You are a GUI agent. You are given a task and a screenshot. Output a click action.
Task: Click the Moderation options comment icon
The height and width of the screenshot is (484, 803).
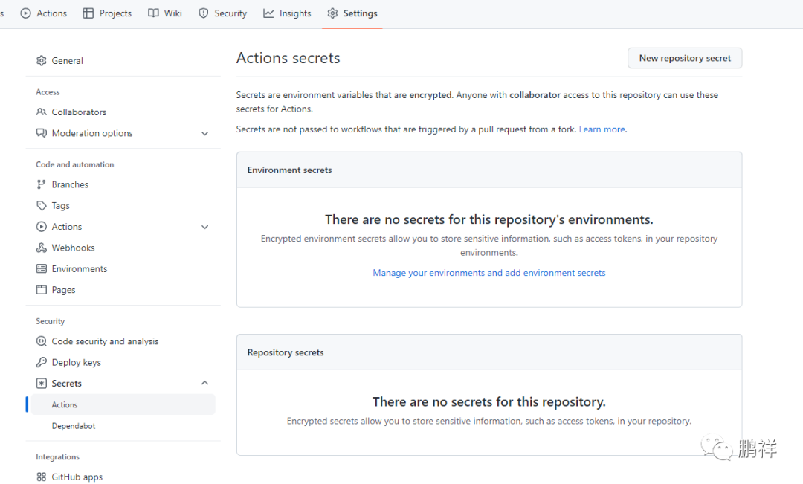click(x=42, y=132)
